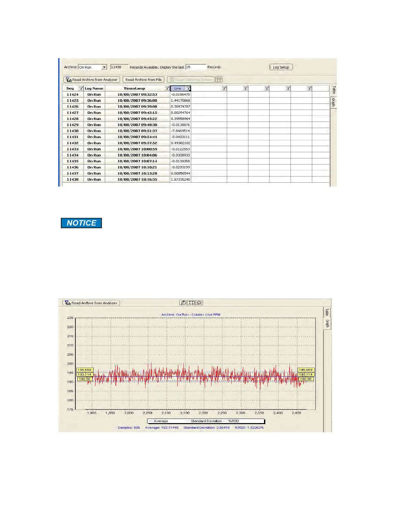
Task: Click the grid icon beside Graph Selected Column
Action: pyautogui.click(x=219, y=80)
